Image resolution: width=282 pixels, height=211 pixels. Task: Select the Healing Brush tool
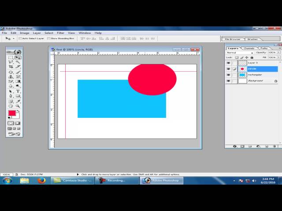click(11, 72)
